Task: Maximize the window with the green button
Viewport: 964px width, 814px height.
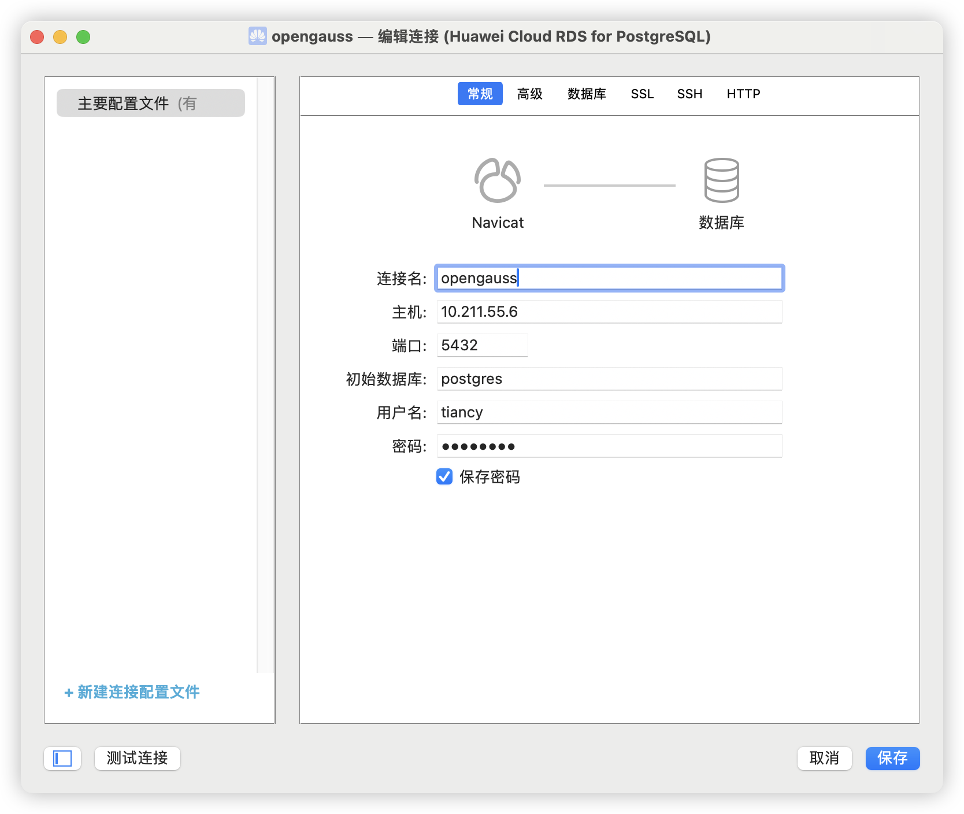Action: tap(83, 37)
